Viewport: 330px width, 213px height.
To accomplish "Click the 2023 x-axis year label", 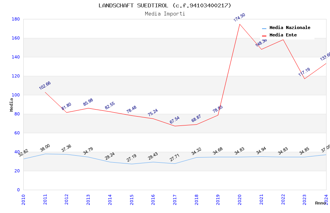I will (304, 199).
